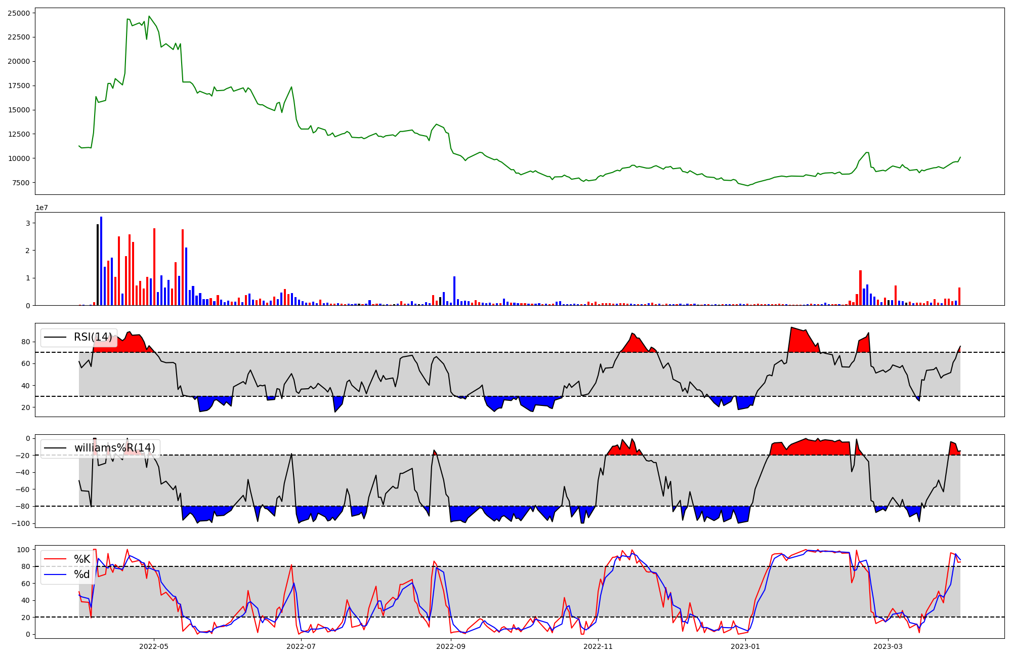Click the tall black volume bar
The height and width of the screenshot is (658, 1012).
click(x=98, y=265)
